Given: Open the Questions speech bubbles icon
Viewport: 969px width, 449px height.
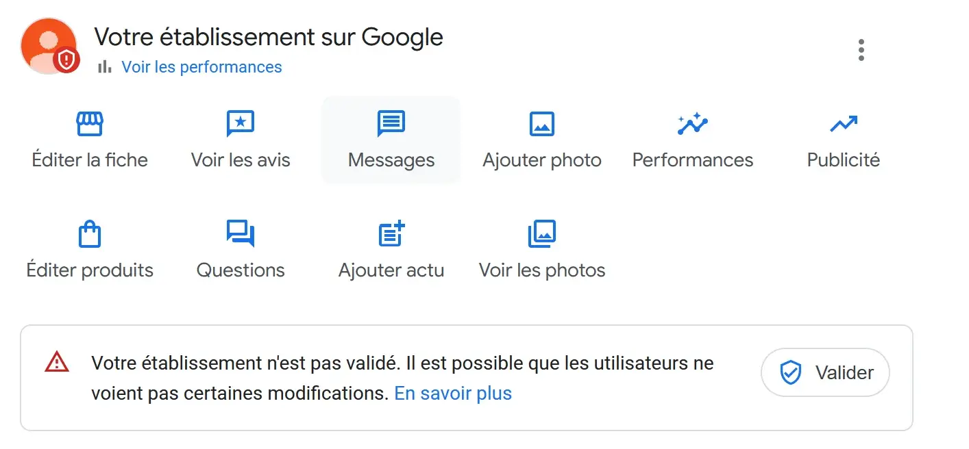Looking at the screenshot, I should [241, 234].
